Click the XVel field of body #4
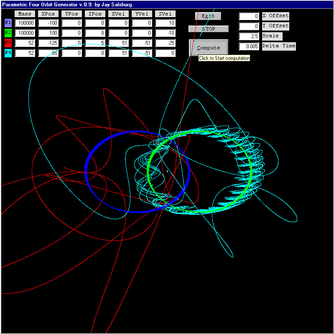 pyautogui.click(x=119, y=53)
